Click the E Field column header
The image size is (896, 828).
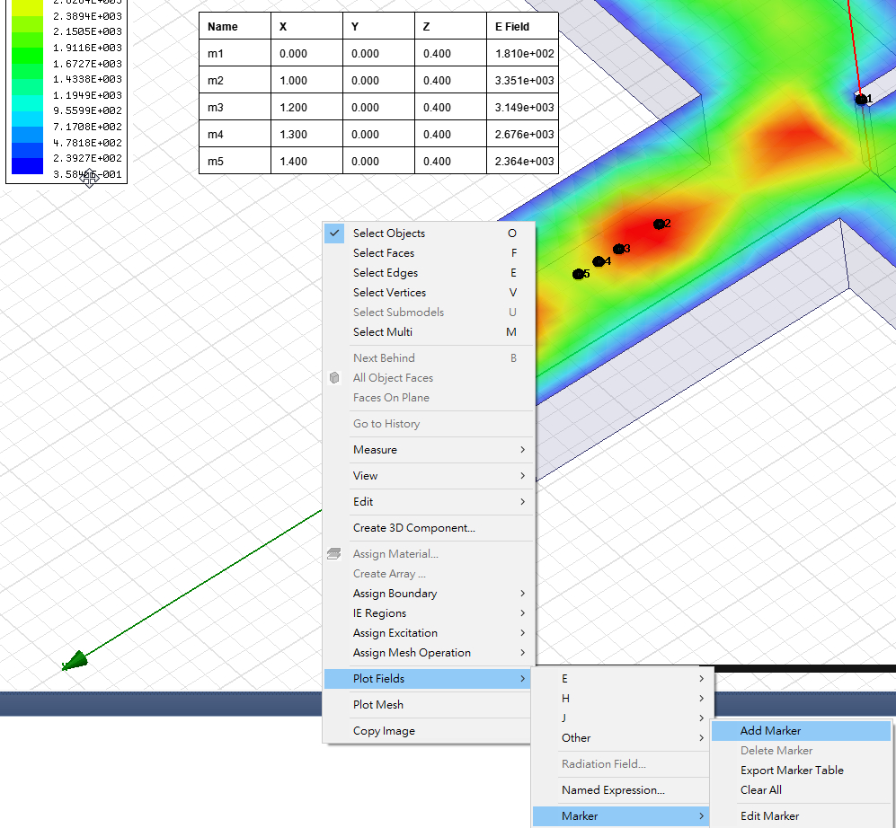coord(523,26)
